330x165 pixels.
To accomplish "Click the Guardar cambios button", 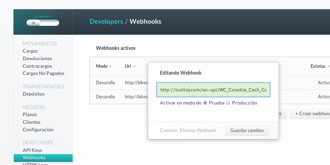I will coord(247,131).
